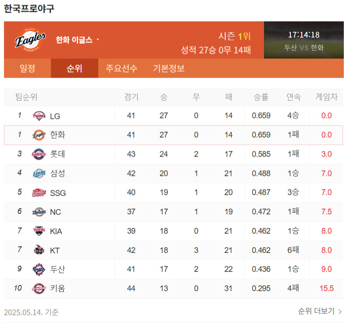Click the KIA team name
The width and height of the screenshot is (346, 324).
click(56, 231)
